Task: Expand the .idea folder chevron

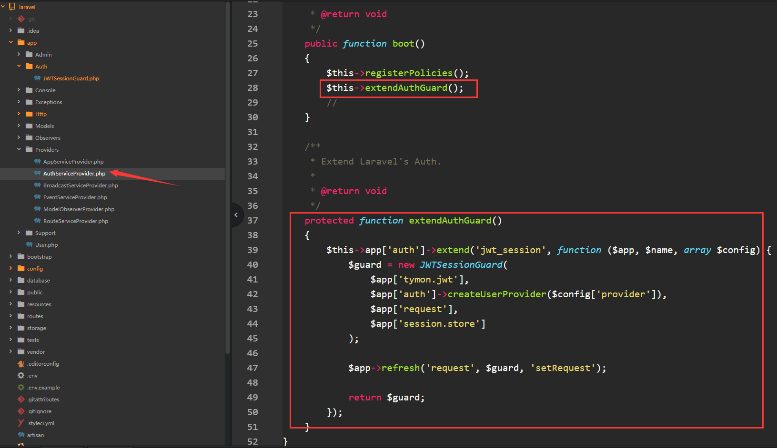Action: tap(10, 30)
